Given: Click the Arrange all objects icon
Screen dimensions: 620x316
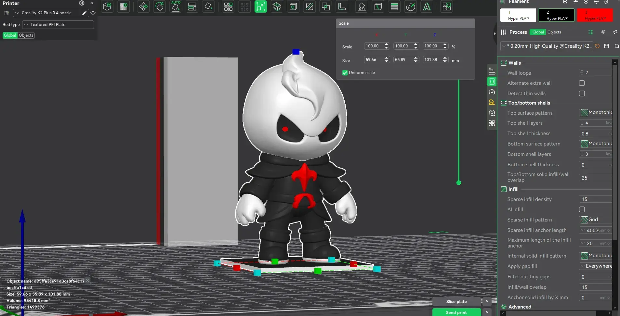Looking at the screenshot, I should pos(192,6).
